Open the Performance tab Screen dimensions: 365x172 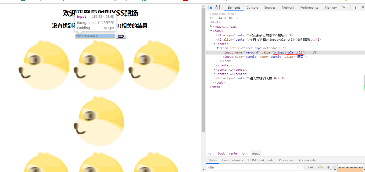309,8
